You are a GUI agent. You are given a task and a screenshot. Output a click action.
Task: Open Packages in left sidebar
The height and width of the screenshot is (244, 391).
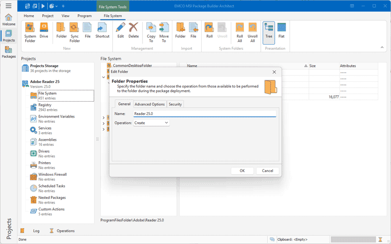click(x=8, y=51)
